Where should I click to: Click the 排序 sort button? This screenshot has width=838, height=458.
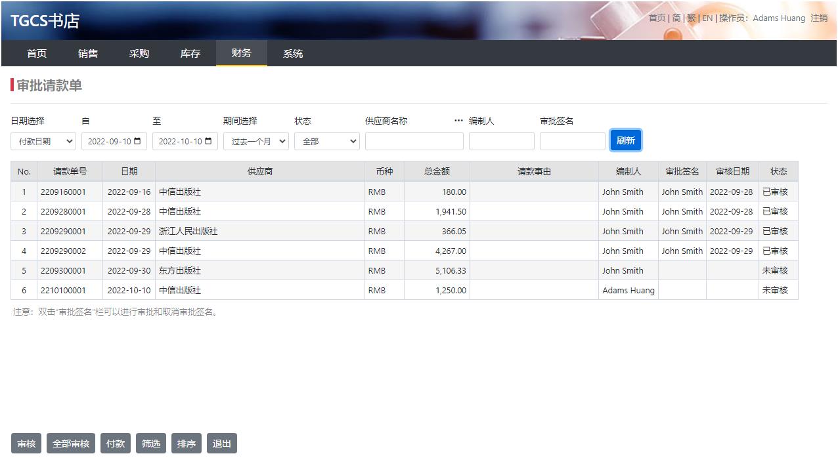[x=187, y=444]
